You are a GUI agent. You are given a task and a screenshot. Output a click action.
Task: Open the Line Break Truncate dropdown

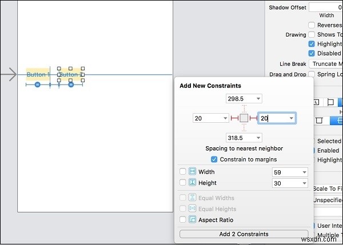(325, 64)
